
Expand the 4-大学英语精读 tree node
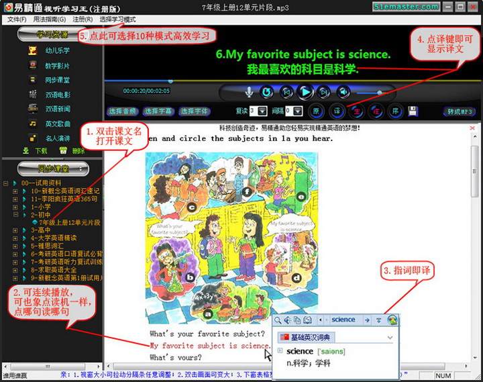15,238
